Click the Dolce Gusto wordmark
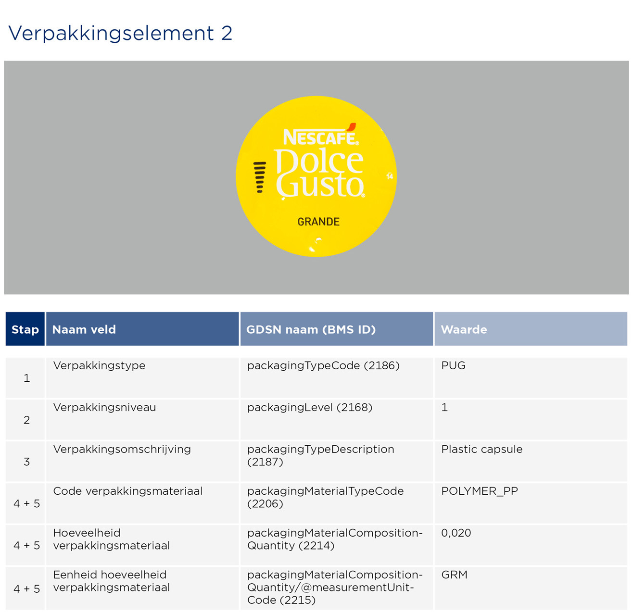 (x=320, y=173)
